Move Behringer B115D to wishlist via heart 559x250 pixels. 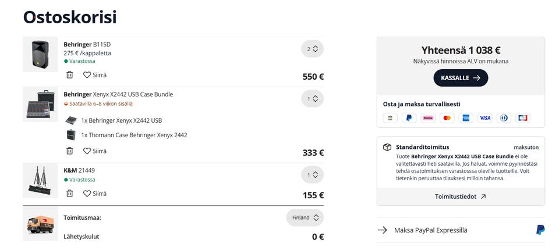[94, 75]
